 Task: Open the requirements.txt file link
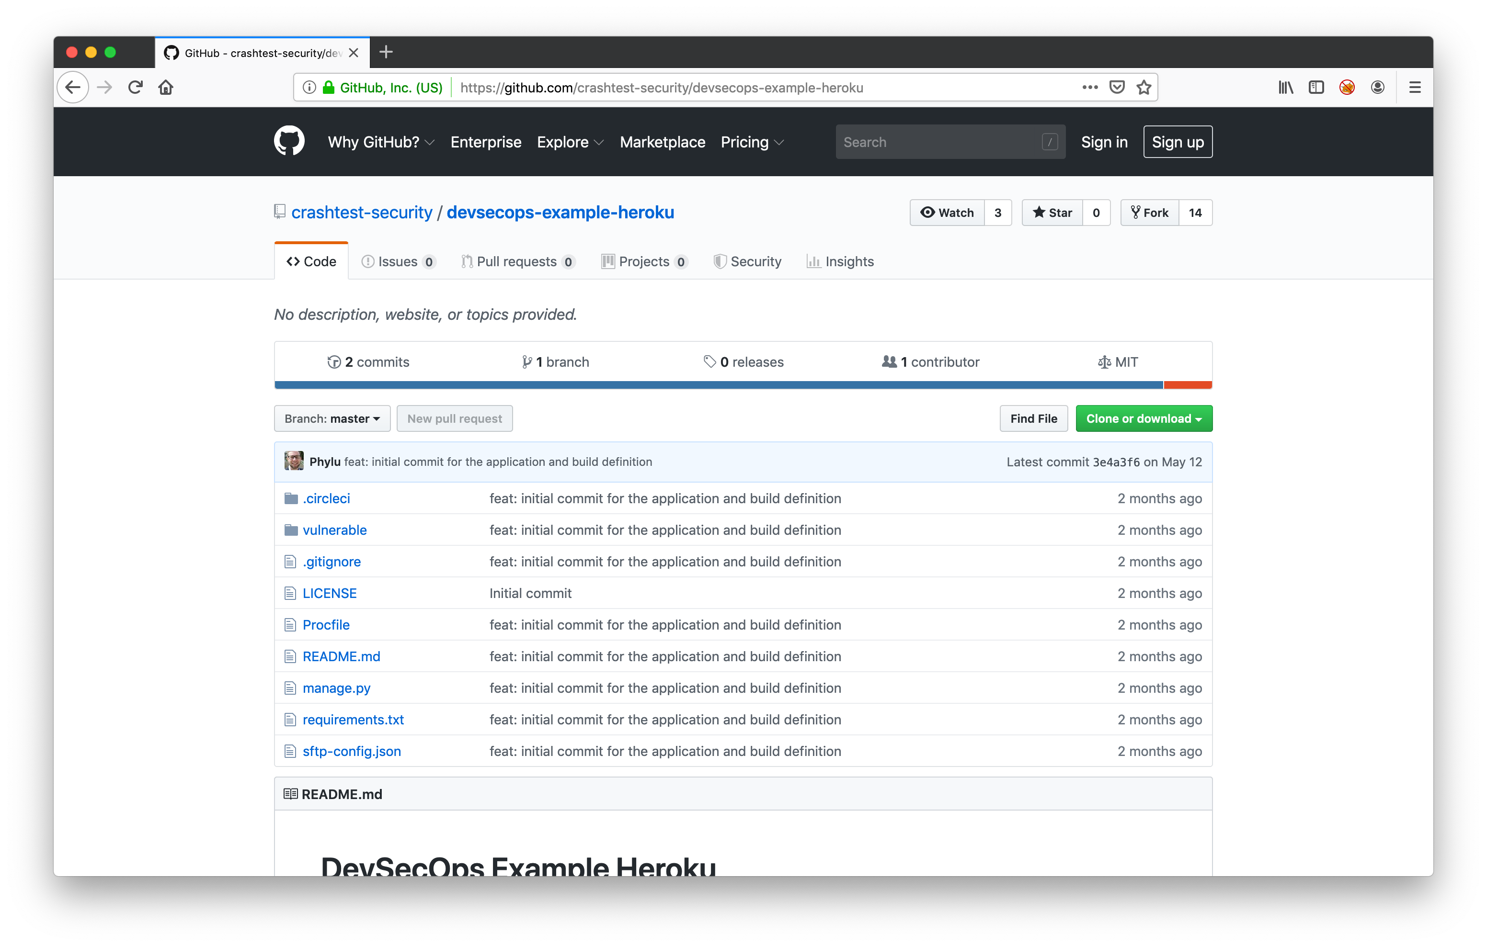coord(353,719)
